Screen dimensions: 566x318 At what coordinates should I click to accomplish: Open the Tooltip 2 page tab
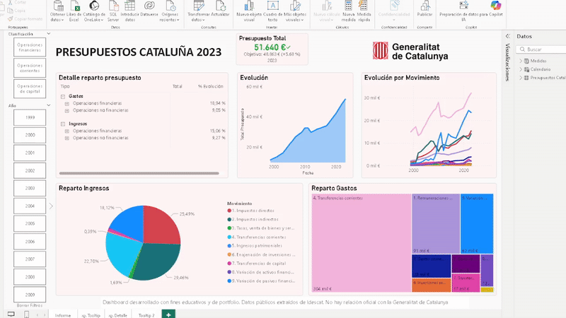coord(146,314)
